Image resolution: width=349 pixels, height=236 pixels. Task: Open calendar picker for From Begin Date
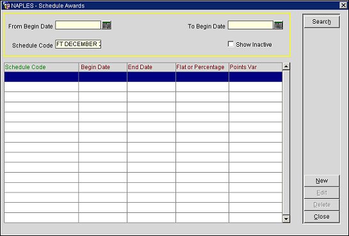tap(106, 26)
